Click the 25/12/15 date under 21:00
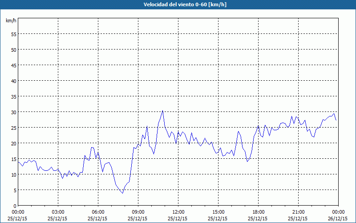Image resolution: width=356 pixels, height=223 pixels. click(x=298, y=219)
